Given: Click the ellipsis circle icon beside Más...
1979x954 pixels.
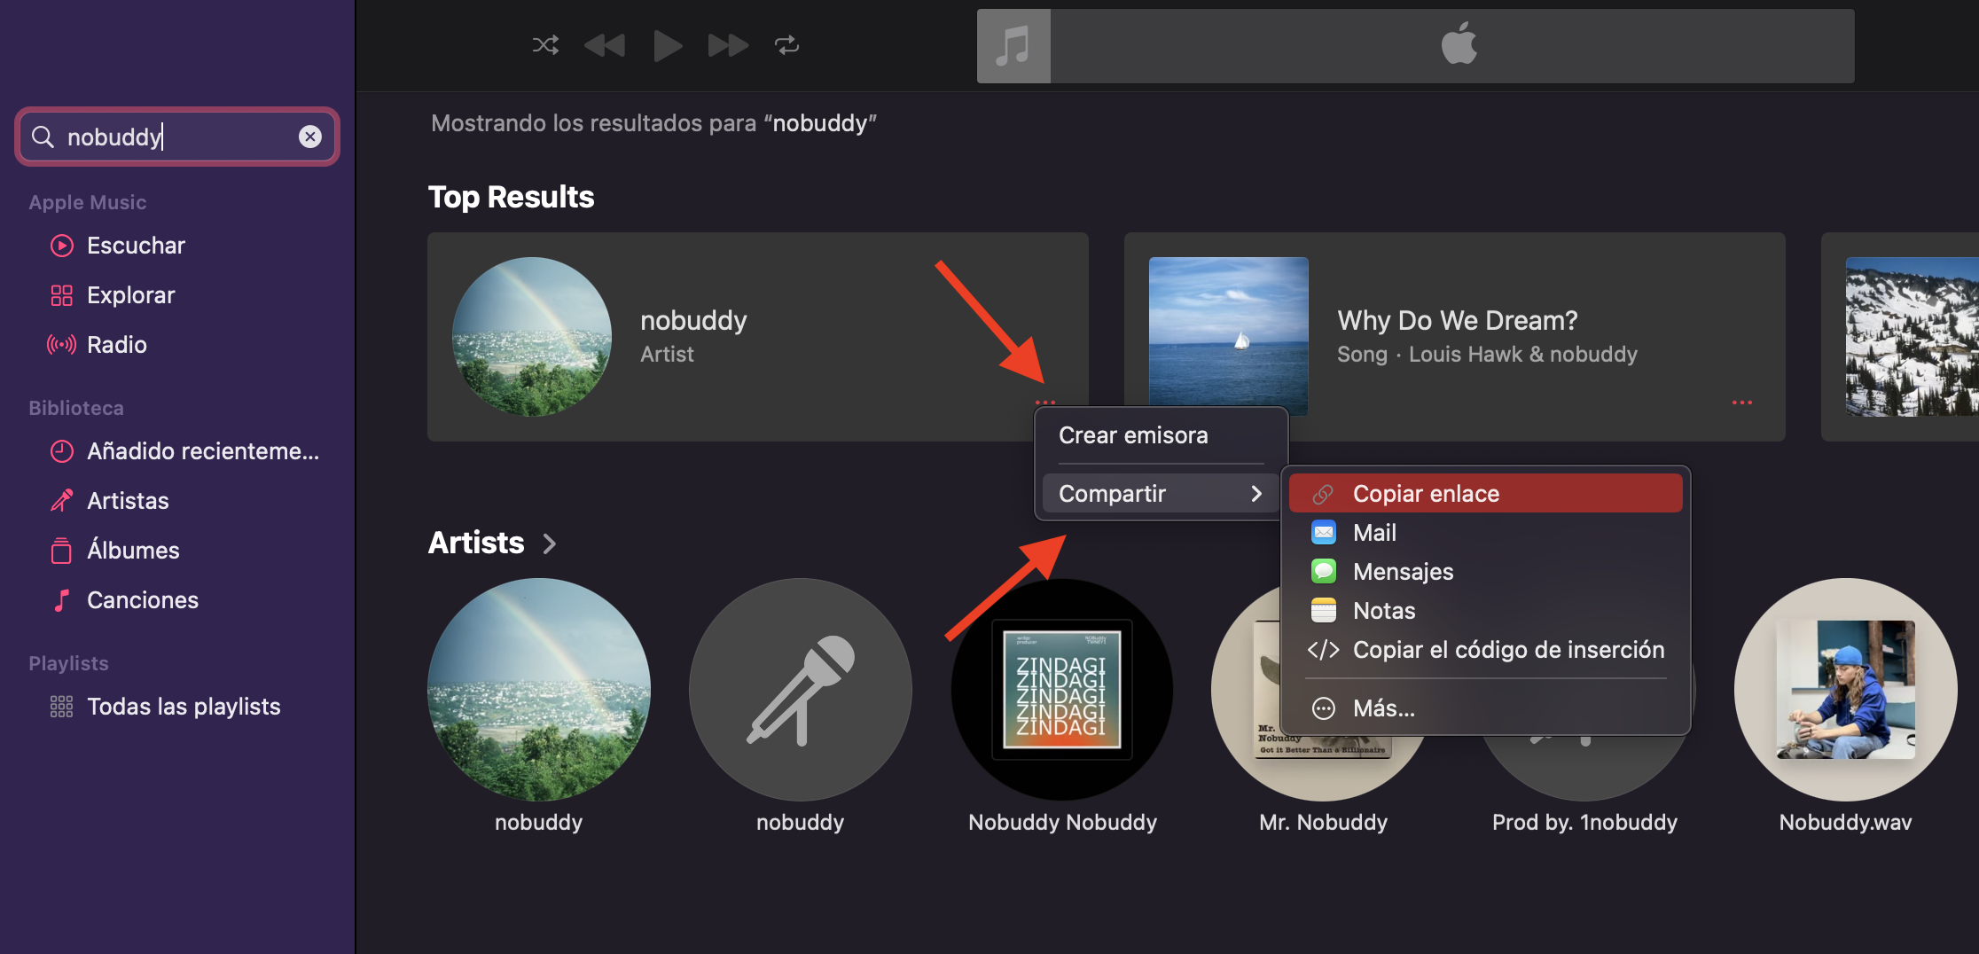Looking at the screenshot, I should [x=1323, y=708].
